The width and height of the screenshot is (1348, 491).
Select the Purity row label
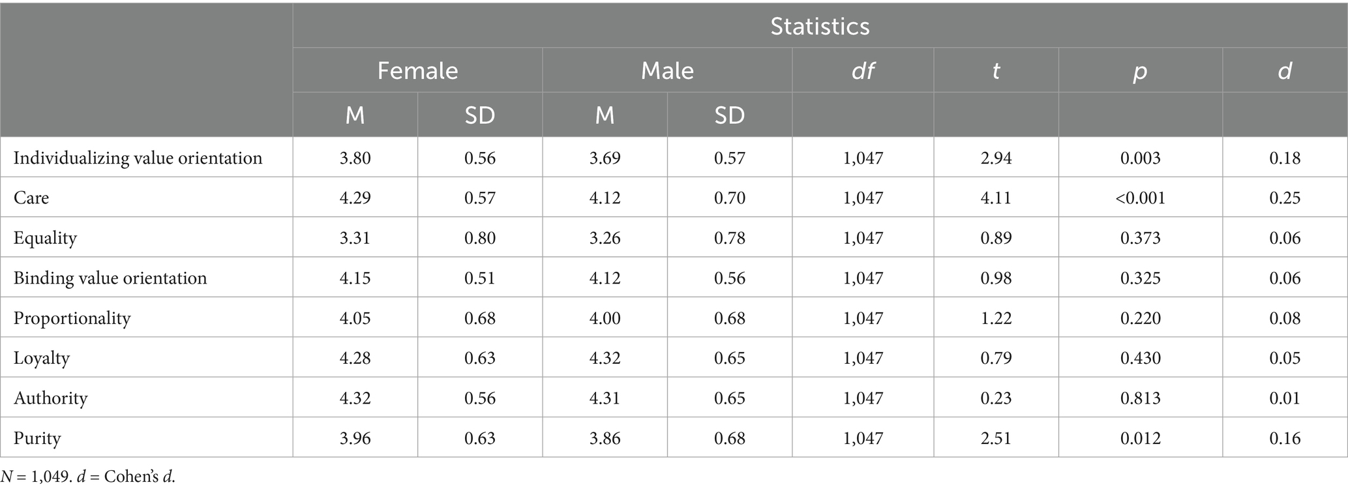point(37,438)
